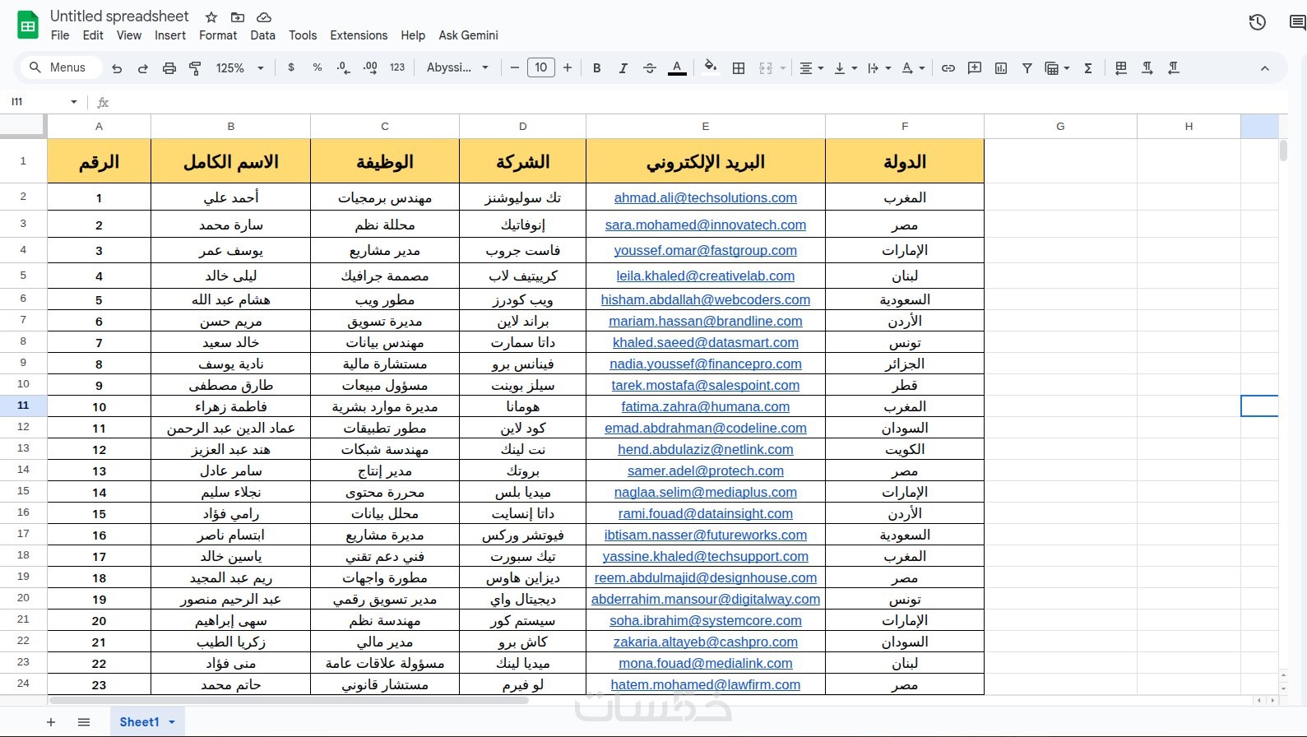The image size is (1307, 737).
Task: Toggle Bold formatting
Action: (597, 67)
